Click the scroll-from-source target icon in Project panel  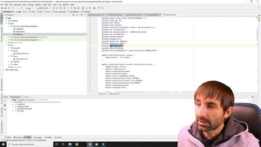coord(73,15)
